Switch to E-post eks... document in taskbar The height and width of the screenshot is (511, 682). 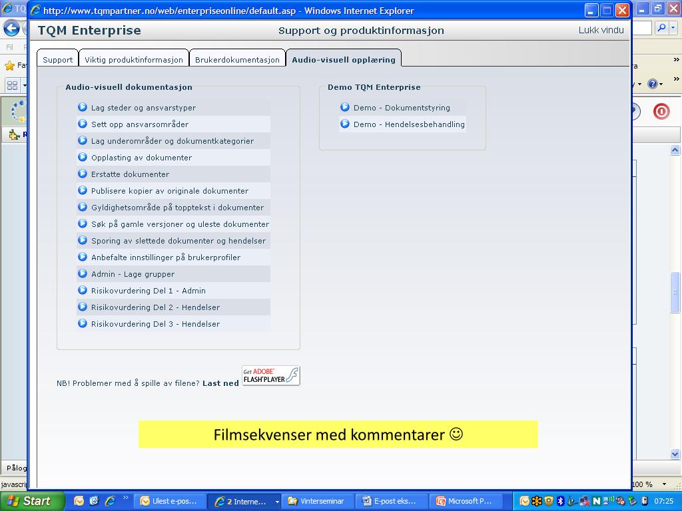(390, 501)
